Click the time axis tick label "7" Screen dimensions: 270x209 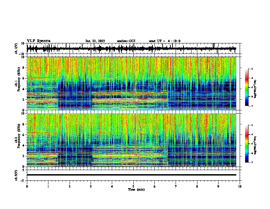pyautogui.click(x=176, y=186)
